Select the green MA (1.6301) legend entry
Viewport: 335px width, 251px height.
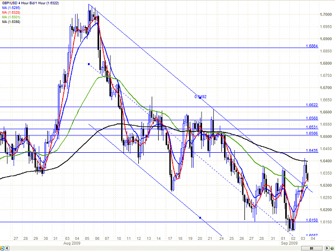tap(11, 17)
